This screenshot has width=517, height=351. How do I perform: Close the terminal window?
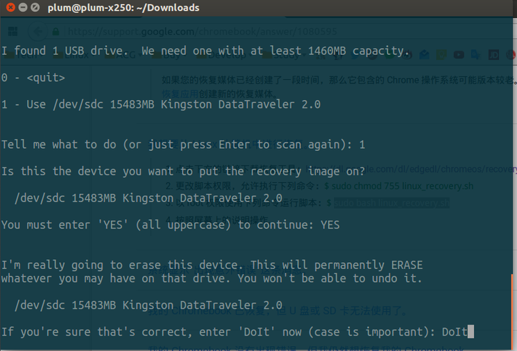(x=9, y=8)
